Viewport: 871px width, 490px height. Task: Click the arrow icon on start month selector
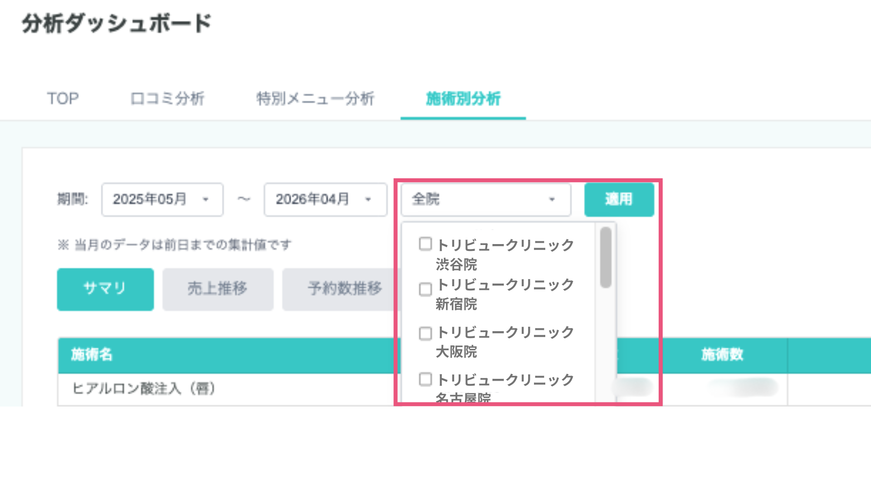coord(206,200)
